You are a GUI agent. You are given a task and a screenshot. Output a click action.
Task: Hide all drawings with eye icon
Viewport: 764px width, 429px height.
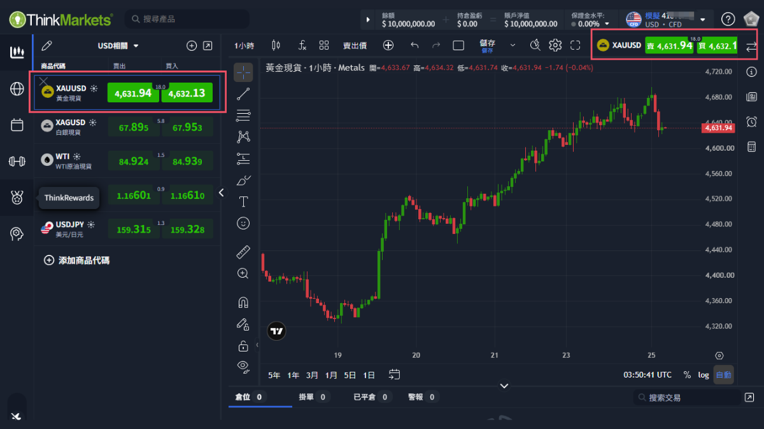click(x=243, y=365)
